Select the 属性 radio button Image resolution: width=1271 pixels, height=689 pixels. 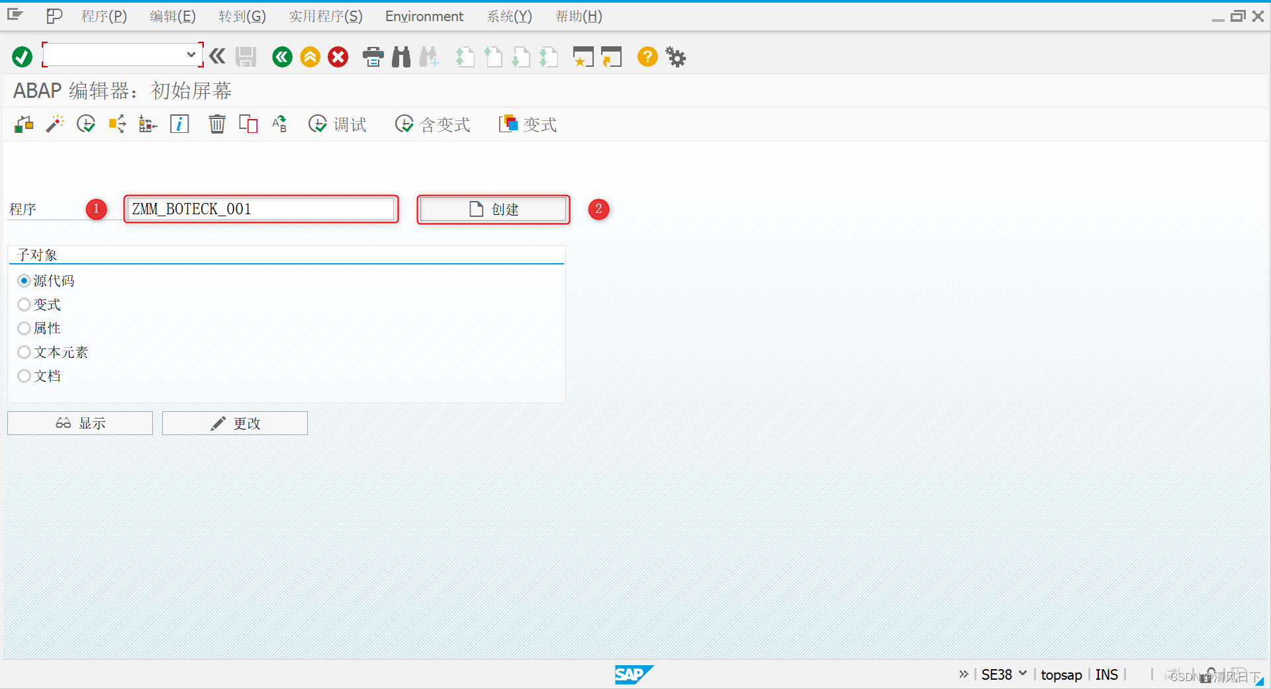point(24,328)
